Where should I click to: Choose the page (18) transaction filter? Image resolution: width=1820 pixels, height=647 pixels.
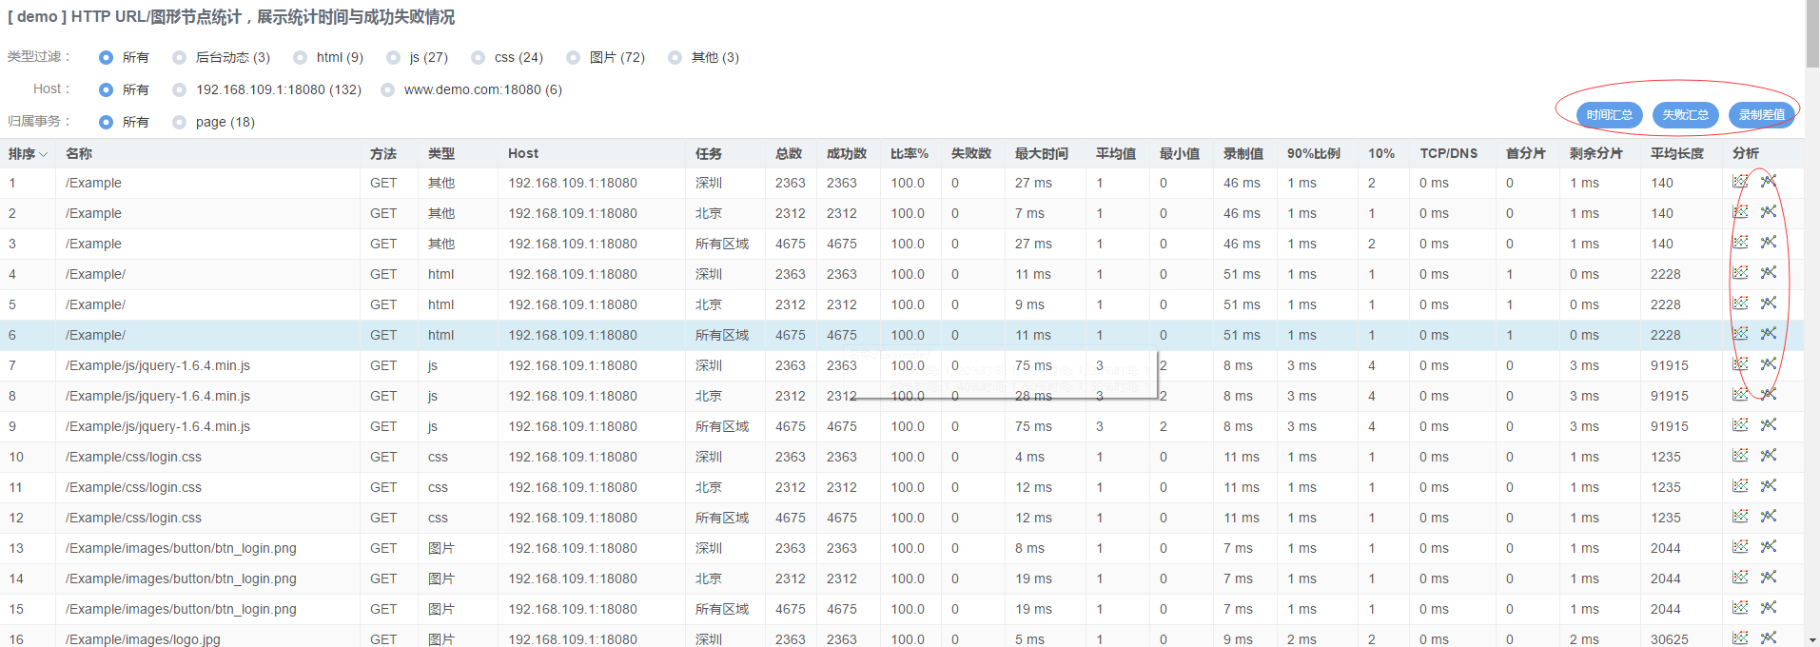179,123
